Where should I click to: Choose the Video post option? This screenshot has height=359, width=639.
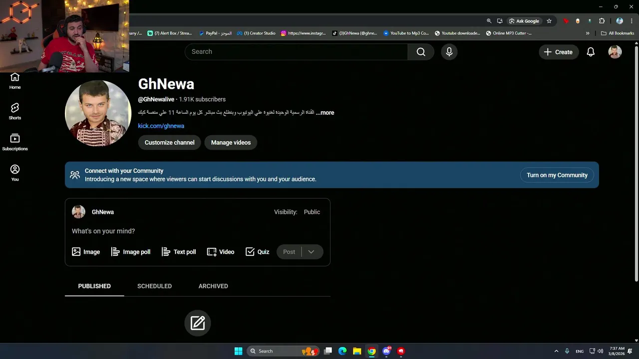(x=221, y=252)
